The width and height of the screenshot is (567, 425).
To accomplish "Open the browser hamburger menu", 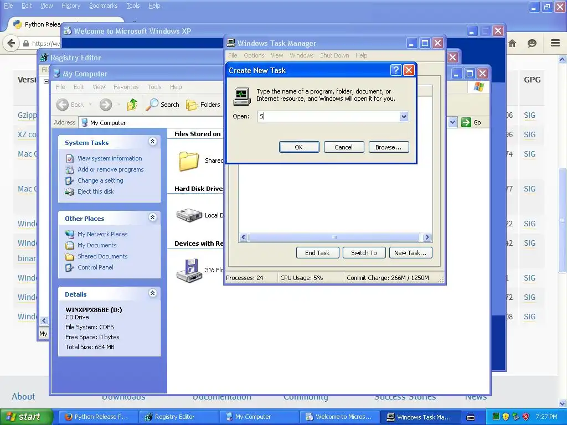I will pos(555,43).
